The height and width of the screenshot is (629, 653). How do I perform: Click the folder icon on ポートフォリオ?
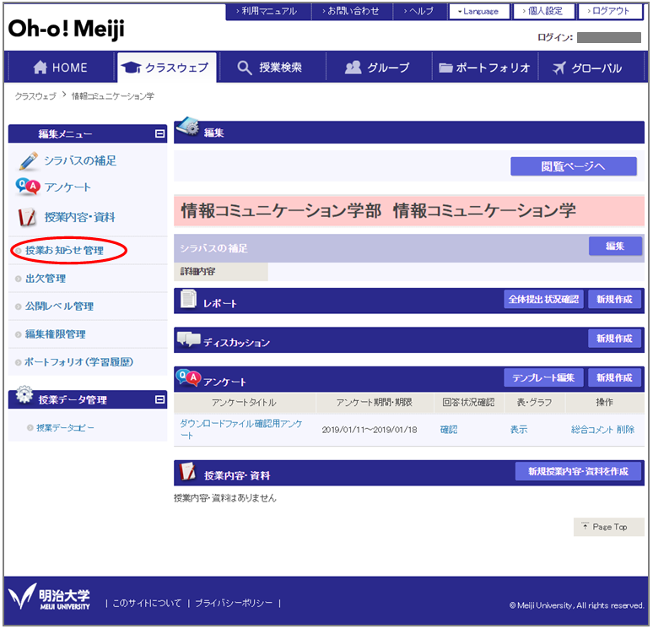point(445,68)
